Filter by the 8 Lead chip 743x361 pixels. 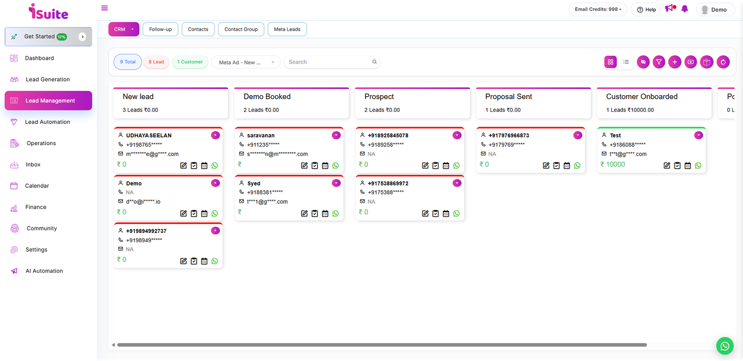[x=156, y=62]
